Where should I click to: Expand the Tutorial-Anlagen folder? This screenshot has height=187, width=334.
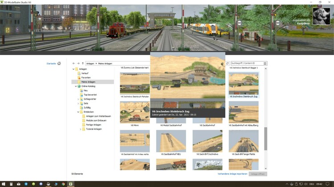coord(81,129)
